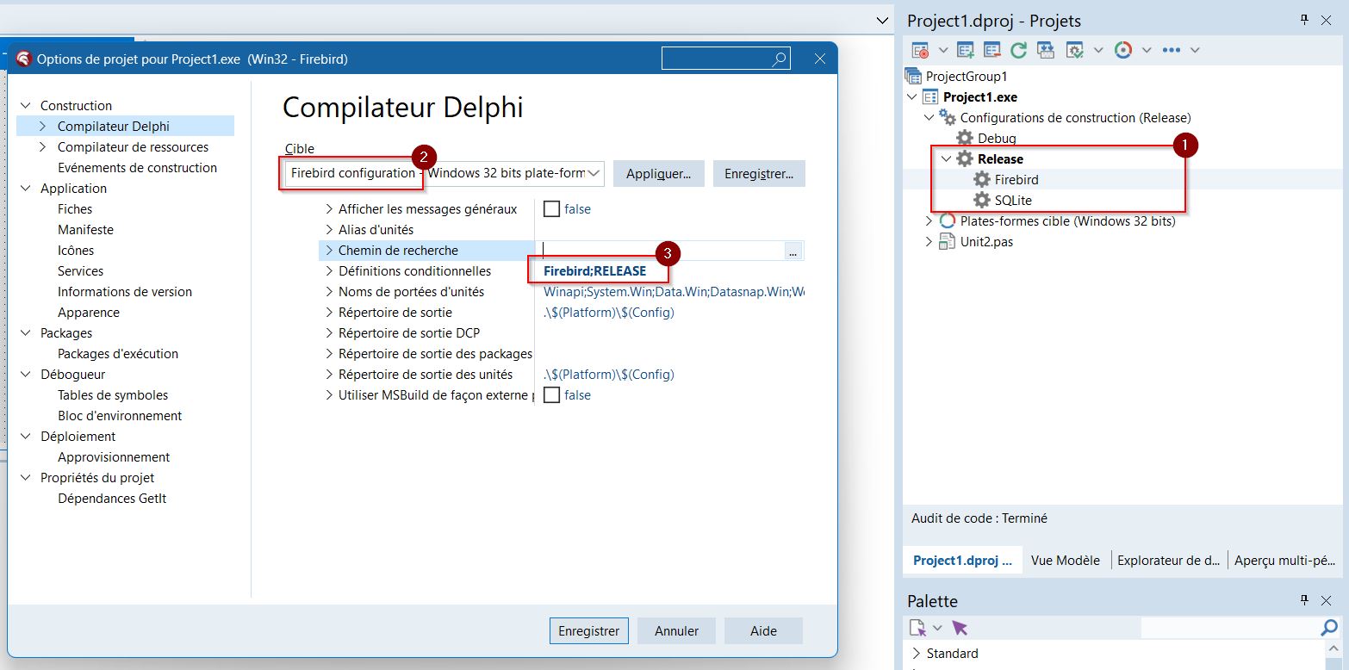The image size is (1349, 670).
Task: Click the purple arrow selection icon in Palette
Action: (960, 628)
